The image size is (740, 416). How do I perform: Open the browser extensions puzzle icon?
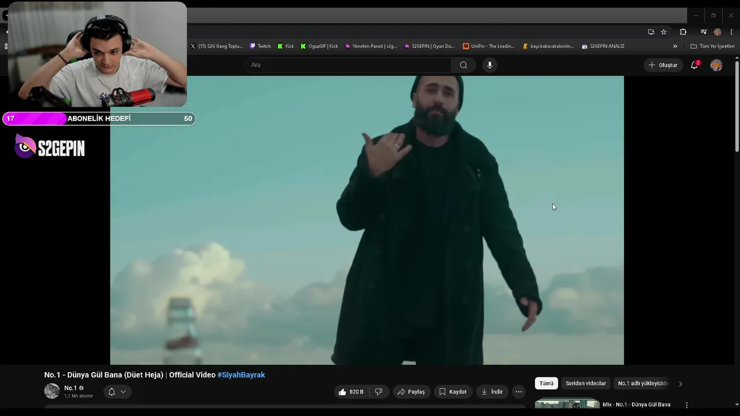coord(683,32)
